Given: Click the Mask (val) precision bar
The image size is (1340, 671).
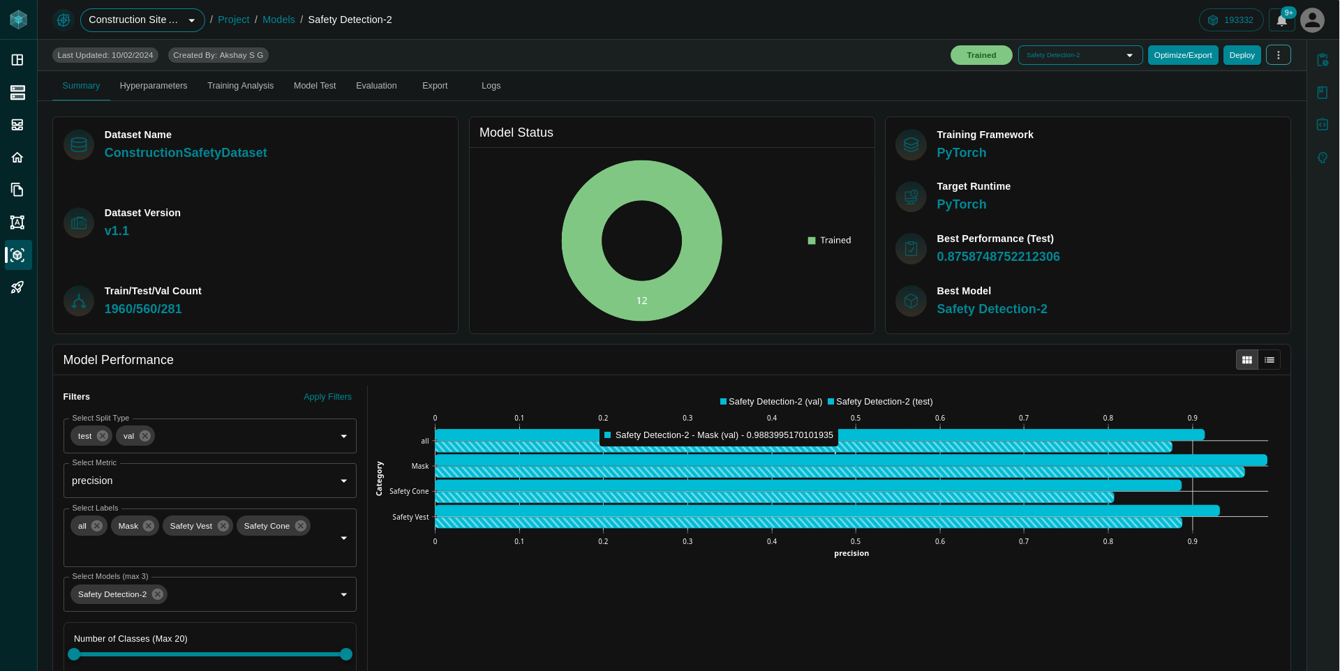Looking at the screenshot, I should tap(851, 460).
